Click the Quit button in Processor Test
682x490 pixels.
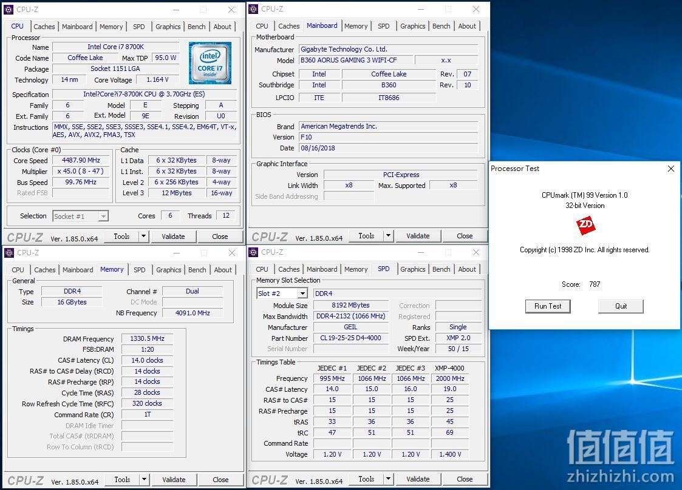tap(621, 306)
